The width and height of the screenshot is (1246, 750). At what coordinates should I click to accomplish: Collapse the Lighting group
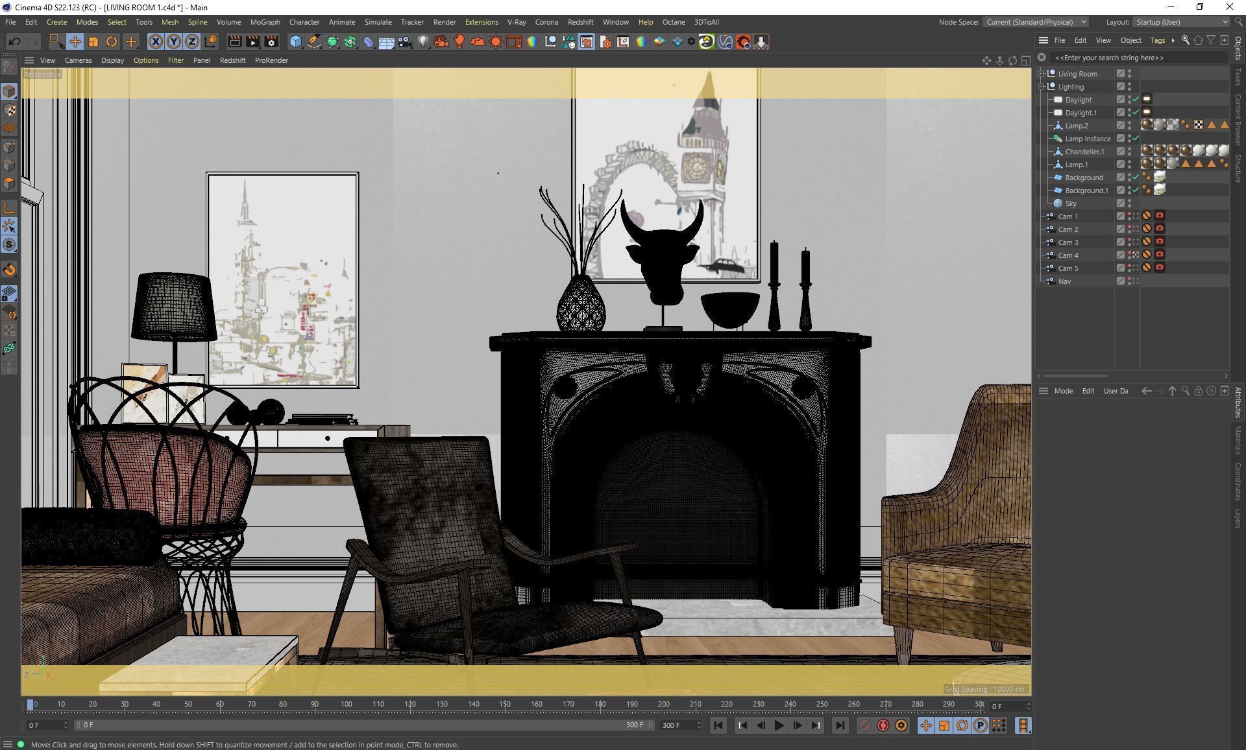[x=1041, y=87]
